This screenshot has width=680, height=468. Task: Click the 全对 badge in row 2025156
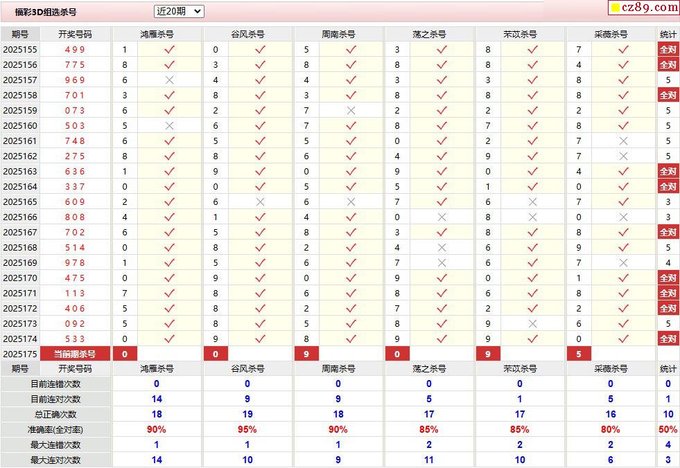pyautogui.click(x=668, y=64)
